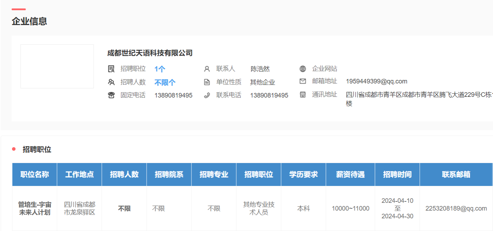Open the 管培生-宇宙未来人计划 job entry
493x231 pixels.
point(35,208)
